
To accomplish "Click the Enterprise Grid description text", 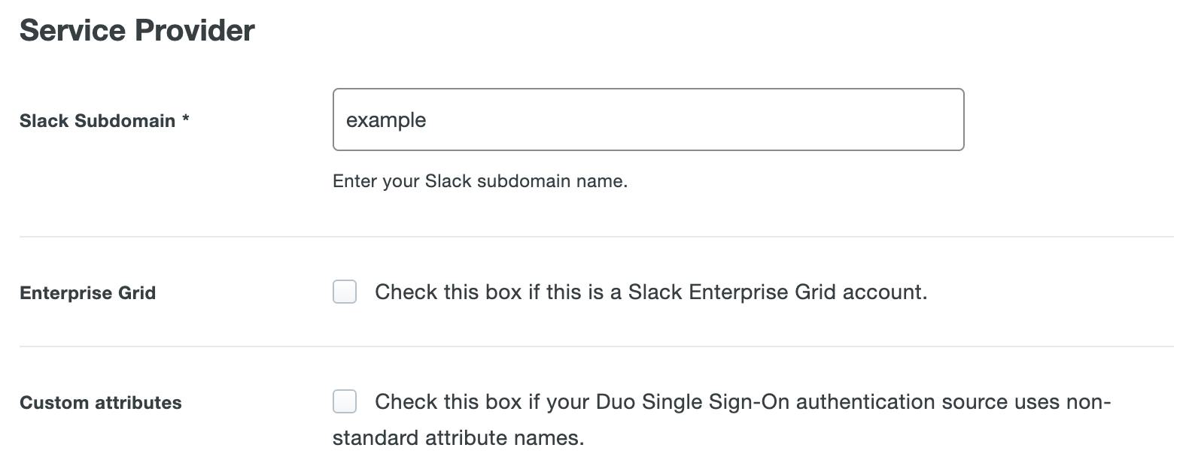I will pyautogui.click(x=652, y=292).
